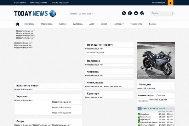Click the УкрСиббанк row name
Screen dimensions: 189x126
145,120
